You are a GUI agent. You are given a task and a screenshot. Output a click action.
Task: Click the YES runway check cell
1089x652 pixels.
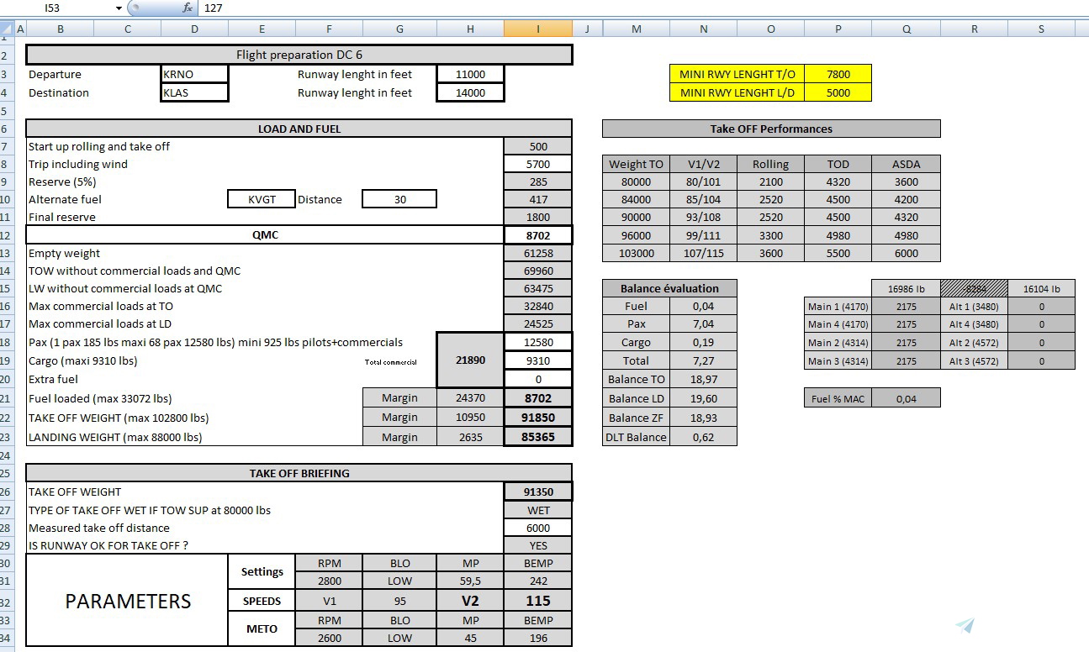537,545
